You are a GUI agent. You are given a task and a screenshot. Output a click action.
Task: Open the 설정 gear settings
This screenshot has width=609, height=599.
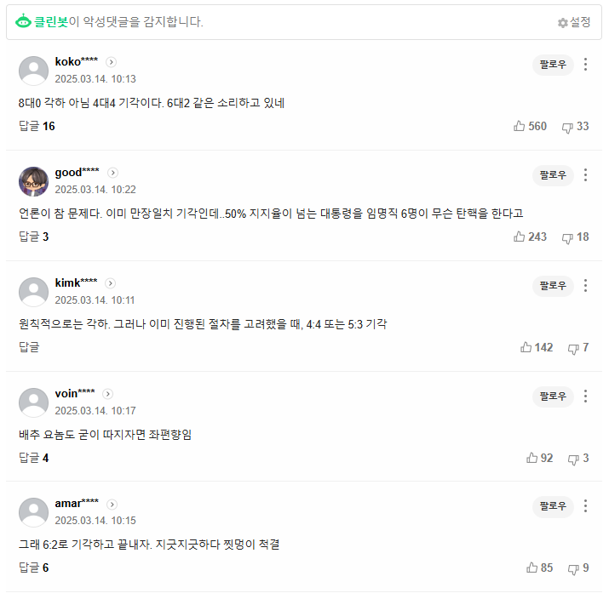pyautogui.click(x=574, y=22)
